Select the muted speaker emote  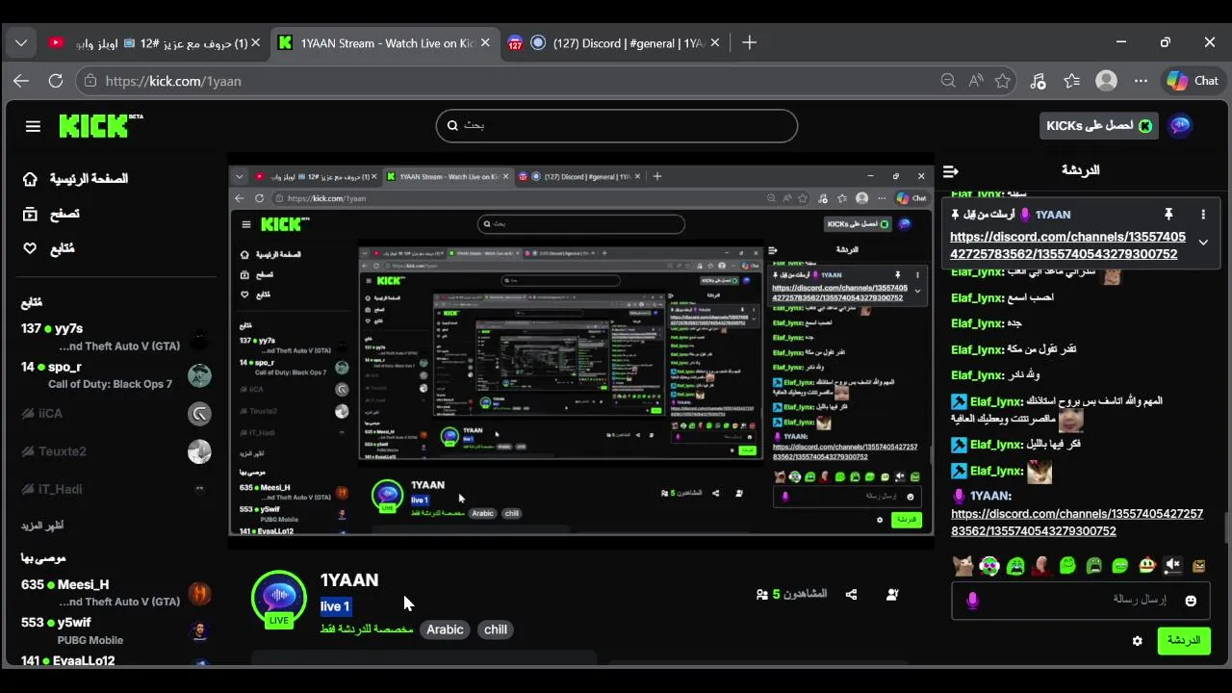point(1172,566)
